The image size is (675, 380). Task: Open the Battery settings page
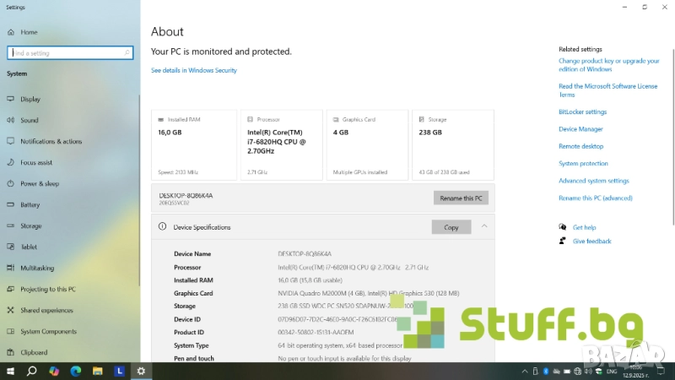pos(30,205)
